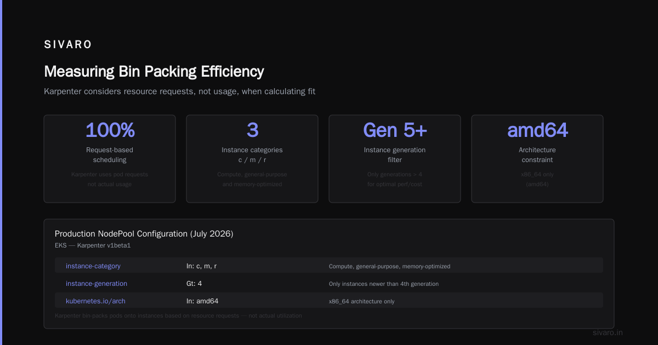Click the instance-generation key
The image size is (658, 345).
pyautogui.click(x=97, y=284)
